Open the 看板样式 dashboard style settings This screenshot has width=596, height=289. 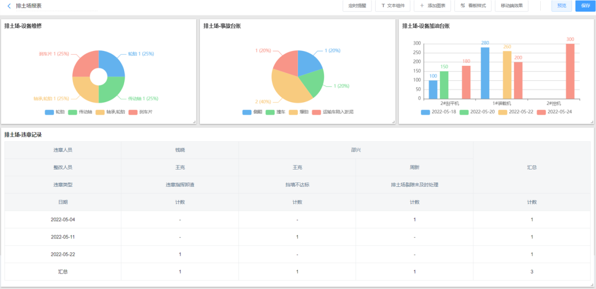(x=473, y=6)
